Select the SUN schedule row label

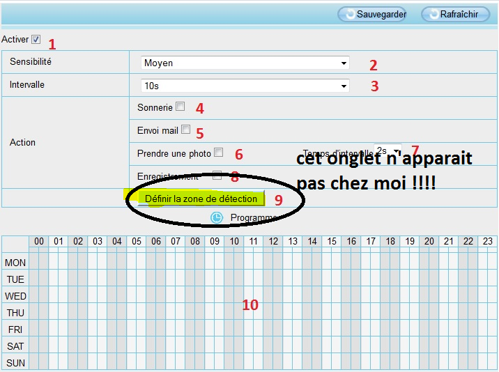point(15,363)
